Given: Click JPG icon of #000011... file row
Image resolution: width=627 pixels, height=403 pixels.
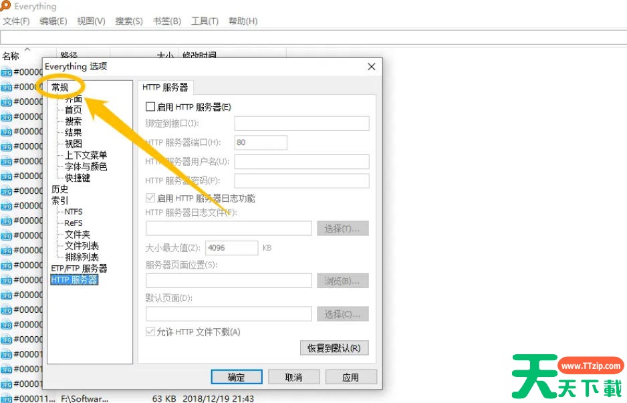Looking at the screenshot, I should (6, 398).
